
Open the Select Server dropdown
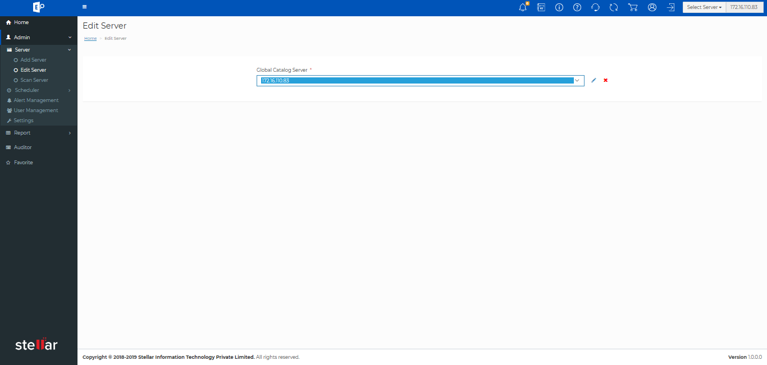[704, 7]
